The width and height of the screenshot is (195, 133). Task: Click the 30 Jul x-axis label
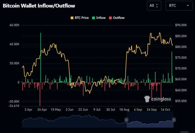click(x=111, y=110)
